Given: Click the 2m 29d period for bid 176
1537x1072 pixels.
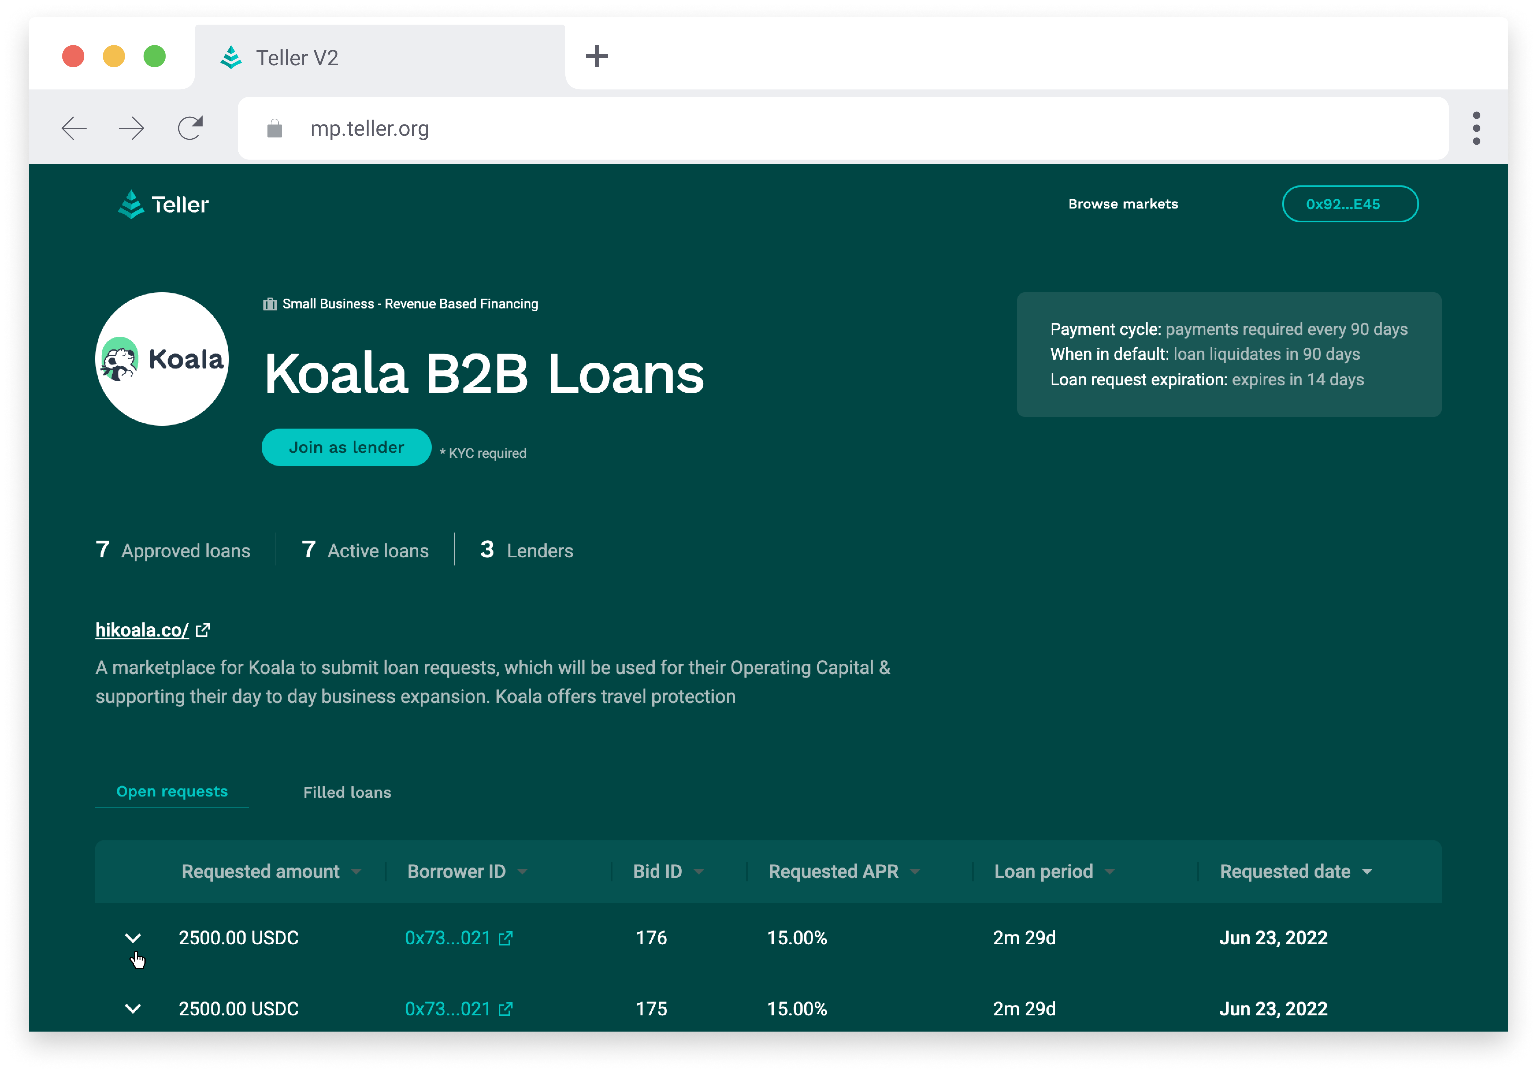Looking at the screenshot, I should [1024, 938].
